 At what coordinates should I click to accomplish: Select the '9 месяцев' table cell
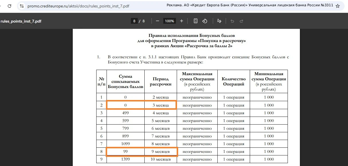[x=161, y=151]
